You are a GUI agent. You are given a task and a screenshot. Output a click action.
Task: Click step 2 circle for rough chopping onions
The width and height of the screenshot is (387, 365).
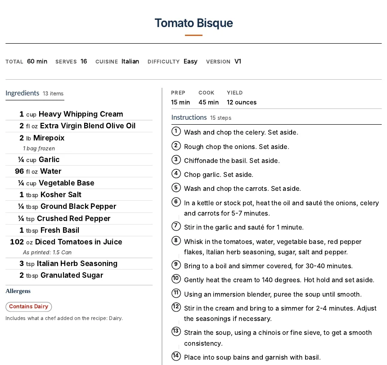click(x=176, y=146)
